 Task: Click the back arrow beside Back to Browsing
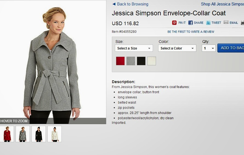tap(114, 4)
